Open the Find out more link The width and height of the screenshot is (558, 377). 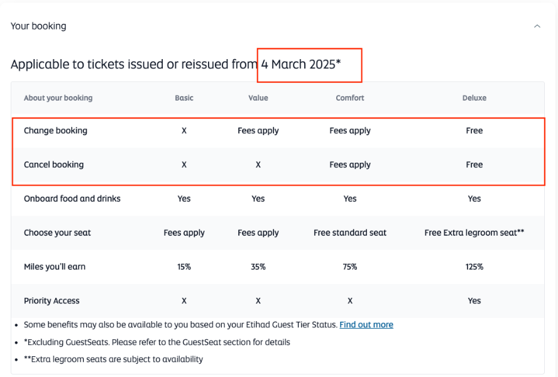tap(366, 325)
